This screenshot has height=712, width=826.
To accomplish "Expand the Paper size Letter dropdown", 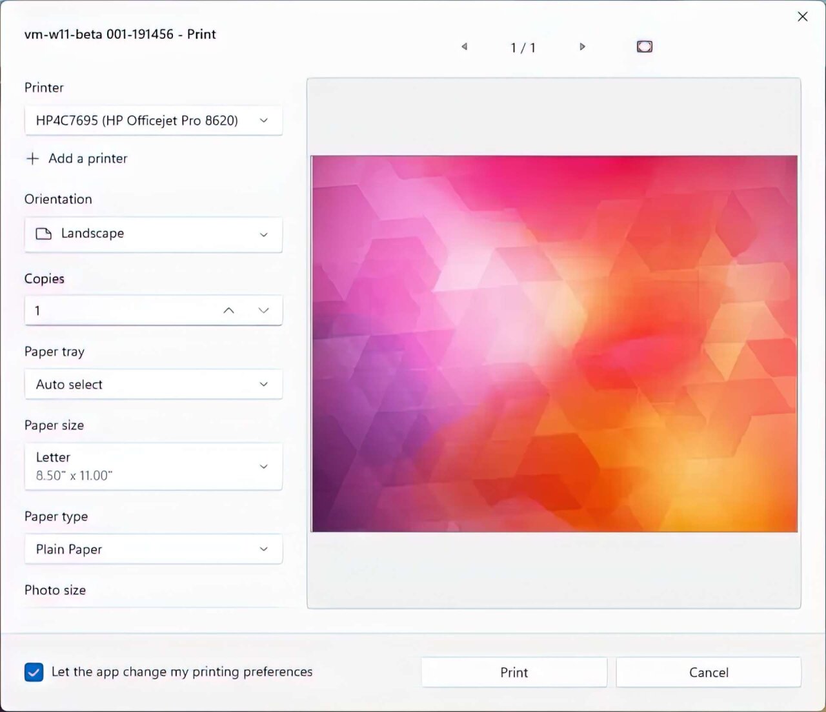I will (153, 466).
